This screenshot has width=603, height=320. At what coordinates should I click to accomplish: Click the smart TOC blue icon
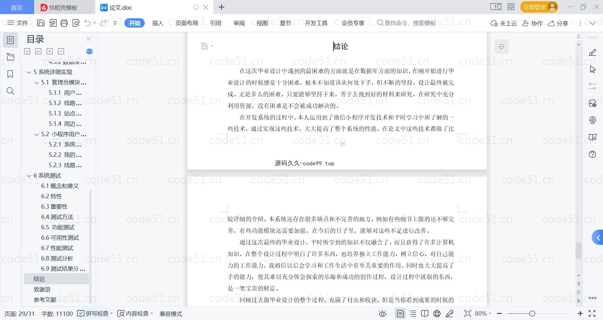point(90,51)
